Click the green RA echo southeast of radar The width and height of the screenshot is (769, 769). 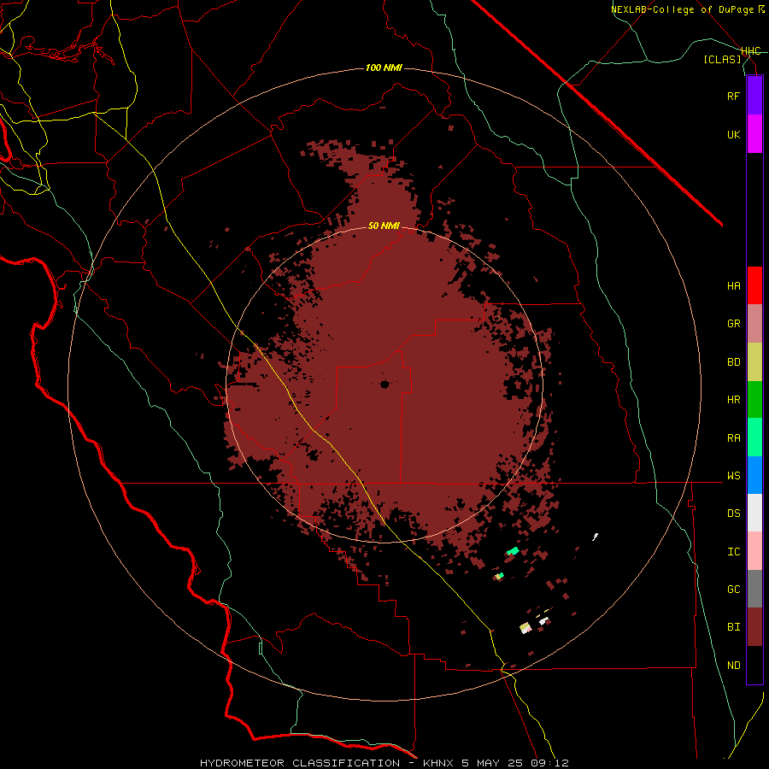pyautogui.click(x=513, y=551)
